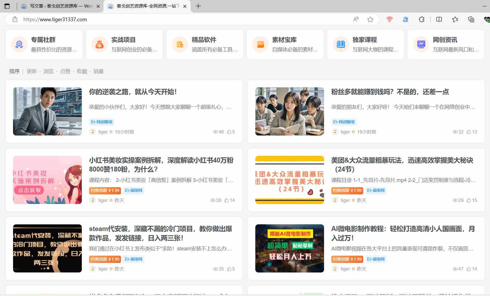Viewport: 490px width, 296px height.
Task: Click the pink 小红书美妆 thumbnail
Action: click(x=47, y=180)
